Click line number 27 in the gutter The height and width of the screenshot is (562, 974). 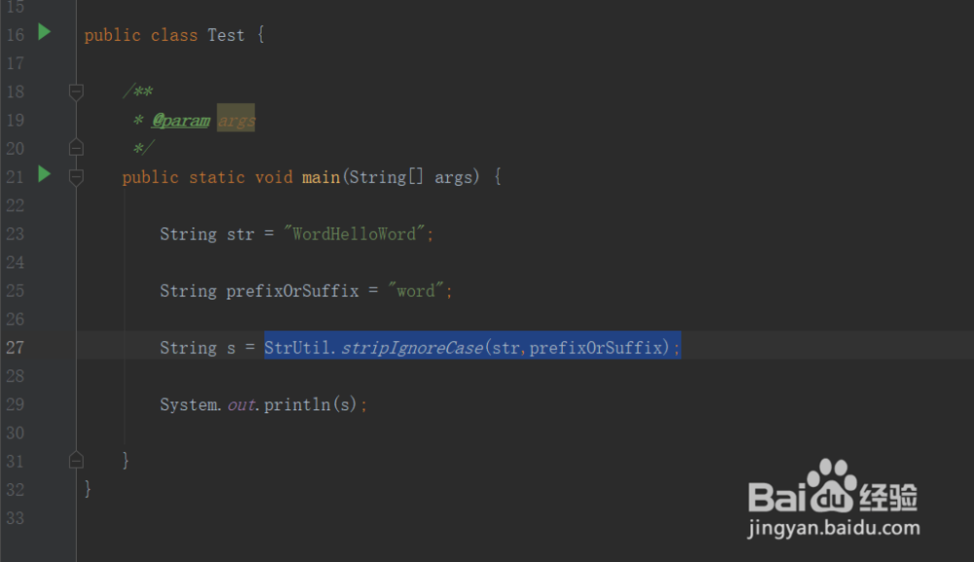click(x=15, y=348)
